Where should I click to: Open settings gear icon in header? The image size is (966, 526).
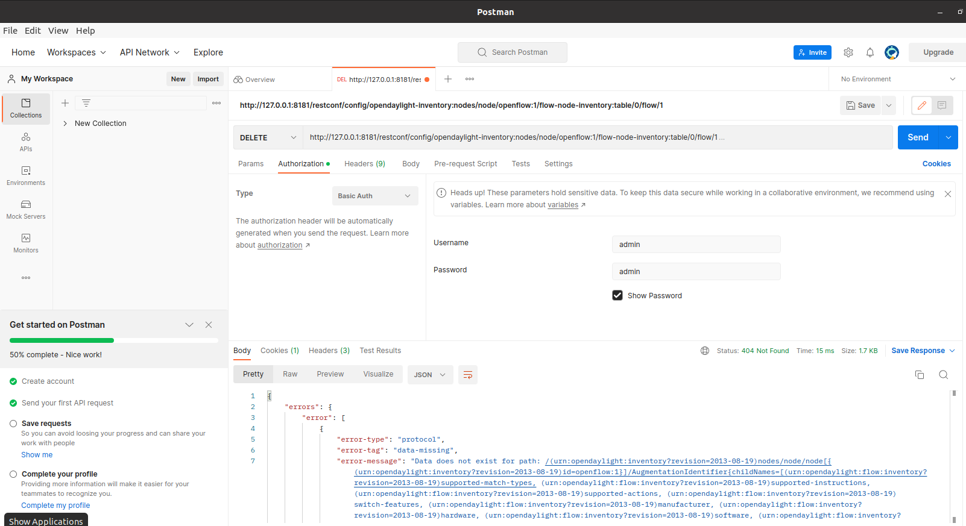(x=848, y=52)
